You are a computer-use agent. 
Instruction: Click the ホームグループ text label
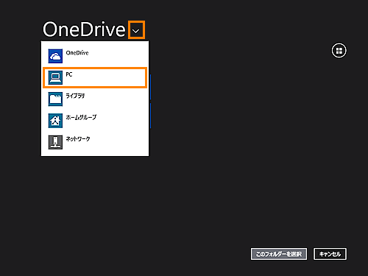coord(81,118)
